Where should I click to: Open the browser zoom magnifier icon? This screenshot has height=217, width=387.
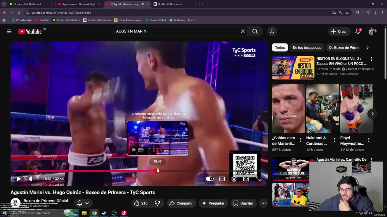340,13
